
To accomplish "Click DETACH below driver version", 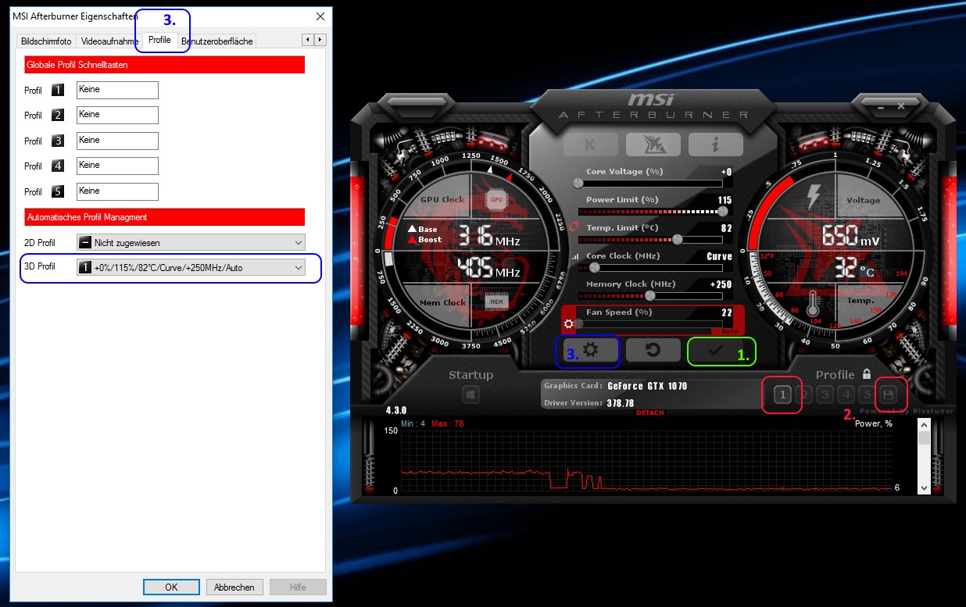I will (650, 412).
